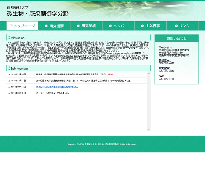This screenshot has width=205, height=178.
Task: Open link about 4 new third-year students
Action: [57, 87]
